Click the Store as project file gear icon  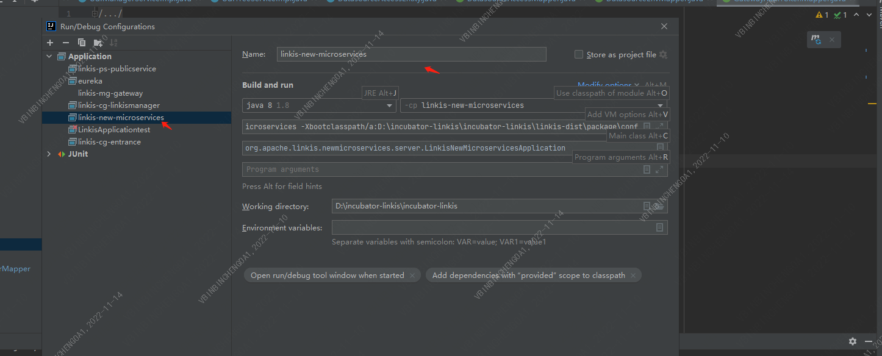tap(663, 55)
